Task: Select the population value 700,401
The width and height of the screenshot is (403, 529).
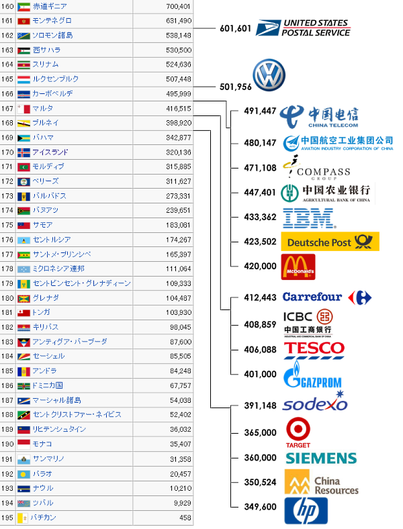Action: (179, 7)
